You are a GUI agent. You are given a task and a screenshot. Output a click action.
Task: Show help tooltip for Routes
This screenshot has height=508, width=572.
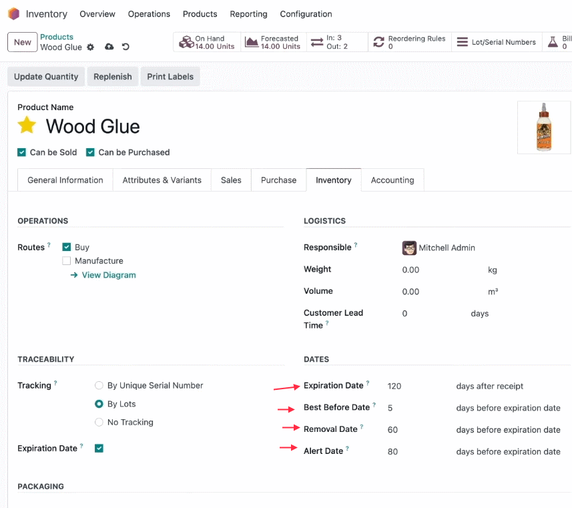49,245
